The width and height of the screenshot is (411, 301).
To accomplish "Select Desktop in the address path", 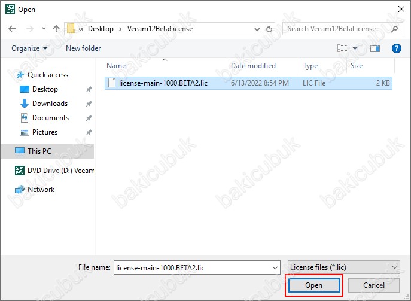I will point(101,29).
